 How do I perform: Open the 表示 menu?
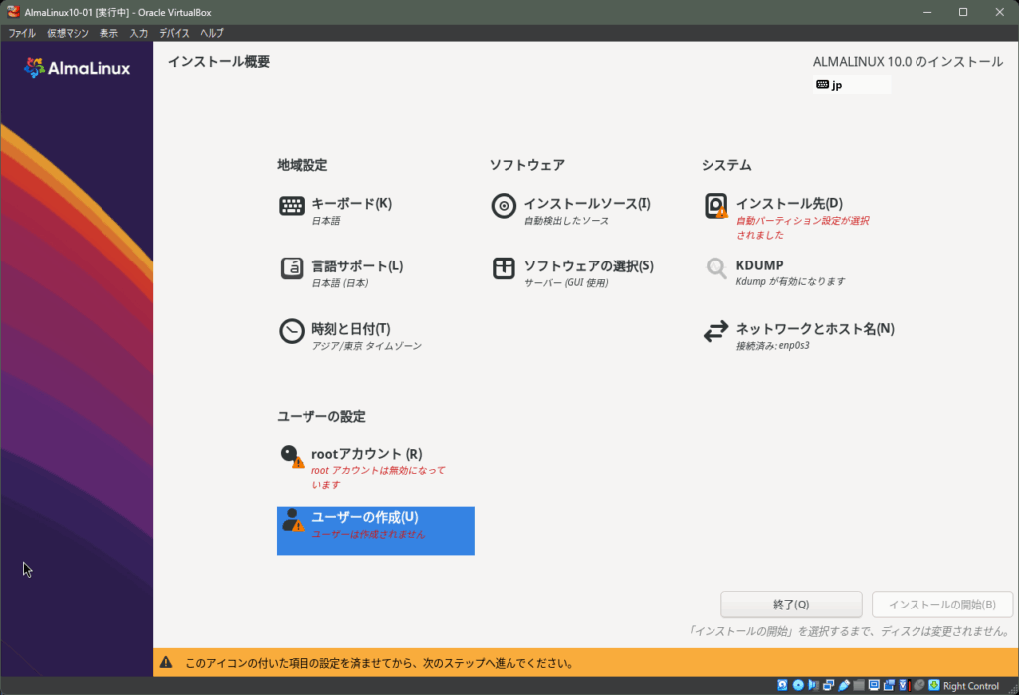pyautogui.click(x=108, y=33)
